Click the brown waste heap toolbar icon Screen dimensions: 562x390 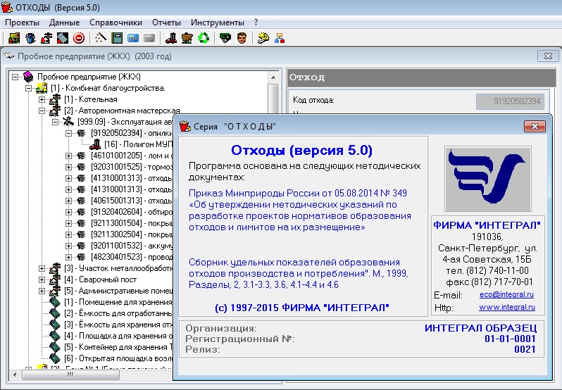click(187, 38)
